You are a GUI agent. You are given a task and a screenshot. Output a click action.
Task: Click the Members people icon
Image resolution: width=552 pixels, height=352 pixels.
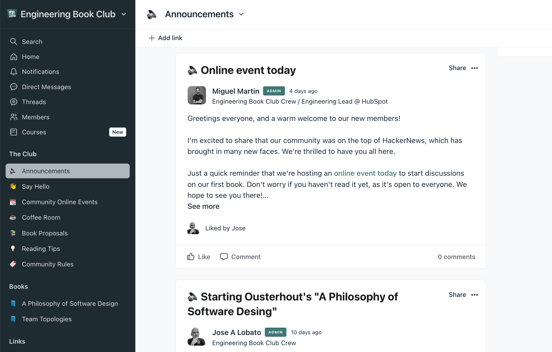[13, 117]
